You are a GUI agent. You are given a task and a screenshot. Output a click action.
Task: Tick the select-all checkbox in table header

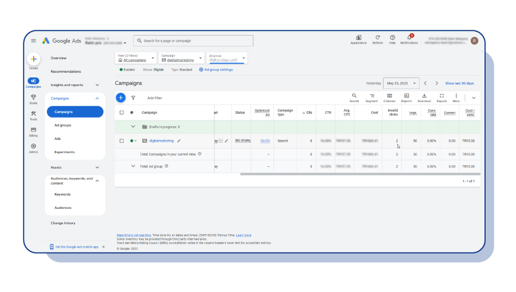pyautogui.click(x=122, y=112)
